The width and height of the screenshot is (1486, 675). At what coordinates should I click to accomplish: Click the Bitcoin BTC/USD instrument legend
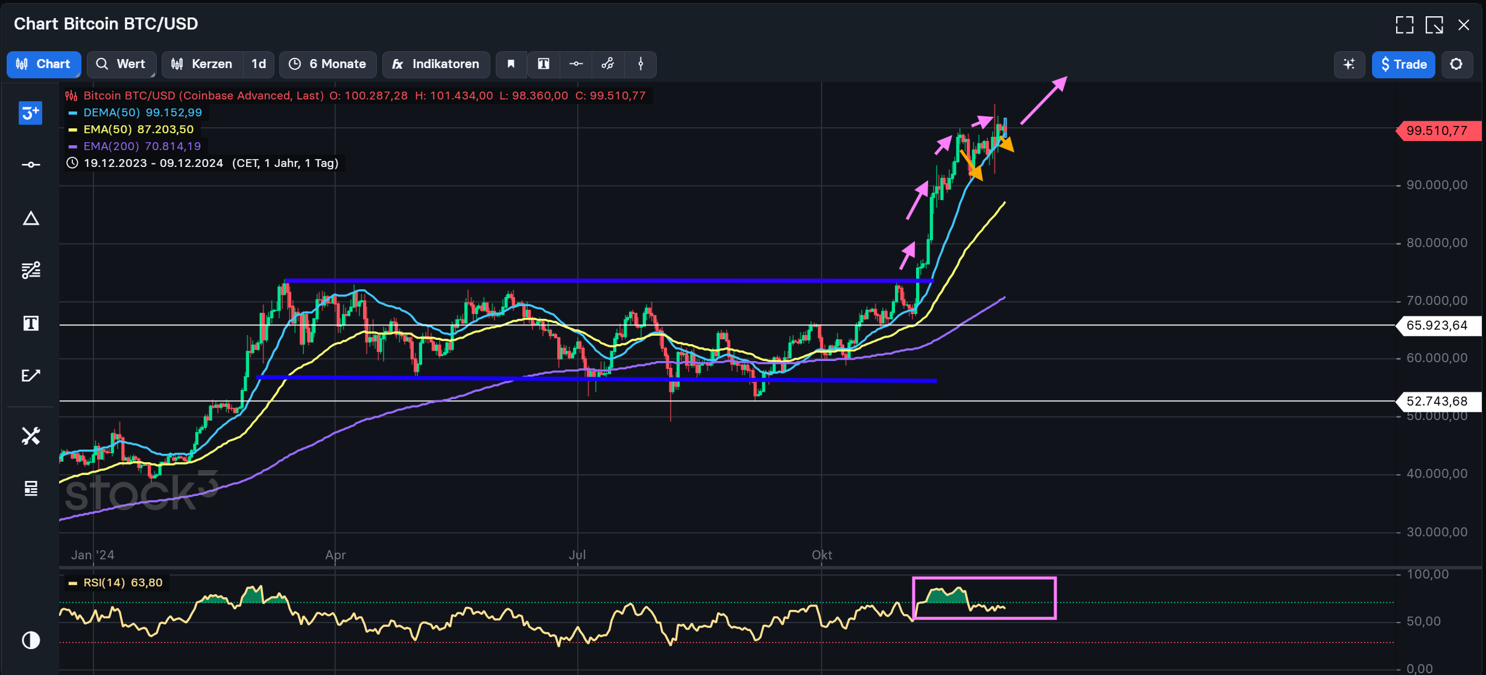(x=203, y=96)
